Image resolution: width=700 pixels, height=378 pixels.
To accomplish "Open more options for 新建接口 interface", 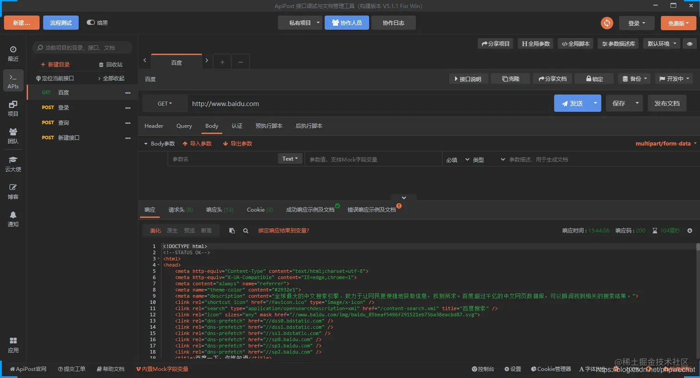I will tap(128, 138).
